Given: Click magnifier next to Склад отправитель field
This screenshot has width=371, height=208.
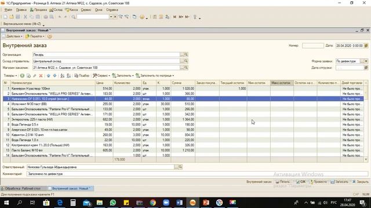Looking at the screenshot, I should point(186,61).
